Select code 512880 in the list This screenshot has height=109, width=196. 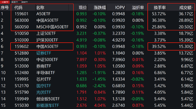click(22, 53)
